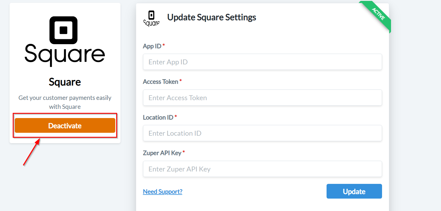Click the Zuper API Key field label
The width and height of the screenshot is (441, 211).
(x=162, y=153)
